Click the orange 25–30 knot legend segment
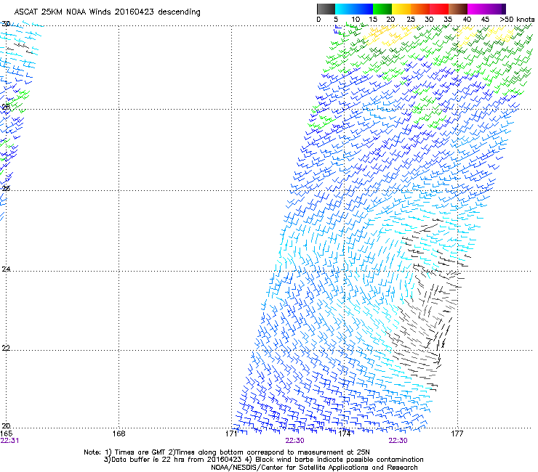The image size is (538, 472). click(420, 9)
